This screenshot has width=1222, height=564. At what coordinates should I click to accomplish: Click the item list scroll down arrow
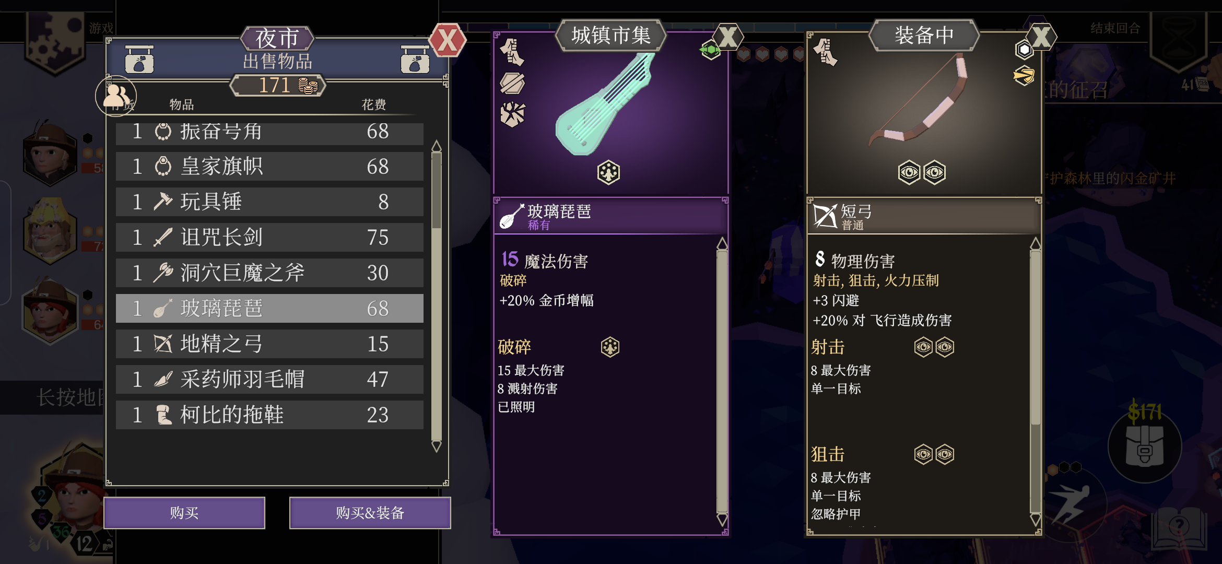pyautogui.click(x=437, y=446)
